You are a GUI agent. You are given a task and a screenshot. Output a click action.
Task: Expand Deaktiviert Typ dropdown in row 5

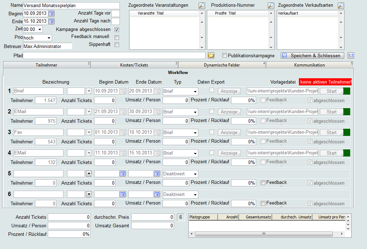click(195, 174)
